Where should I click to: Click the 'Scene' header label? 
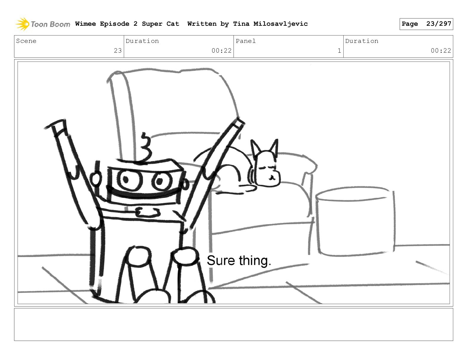click(x=26, y=41)
